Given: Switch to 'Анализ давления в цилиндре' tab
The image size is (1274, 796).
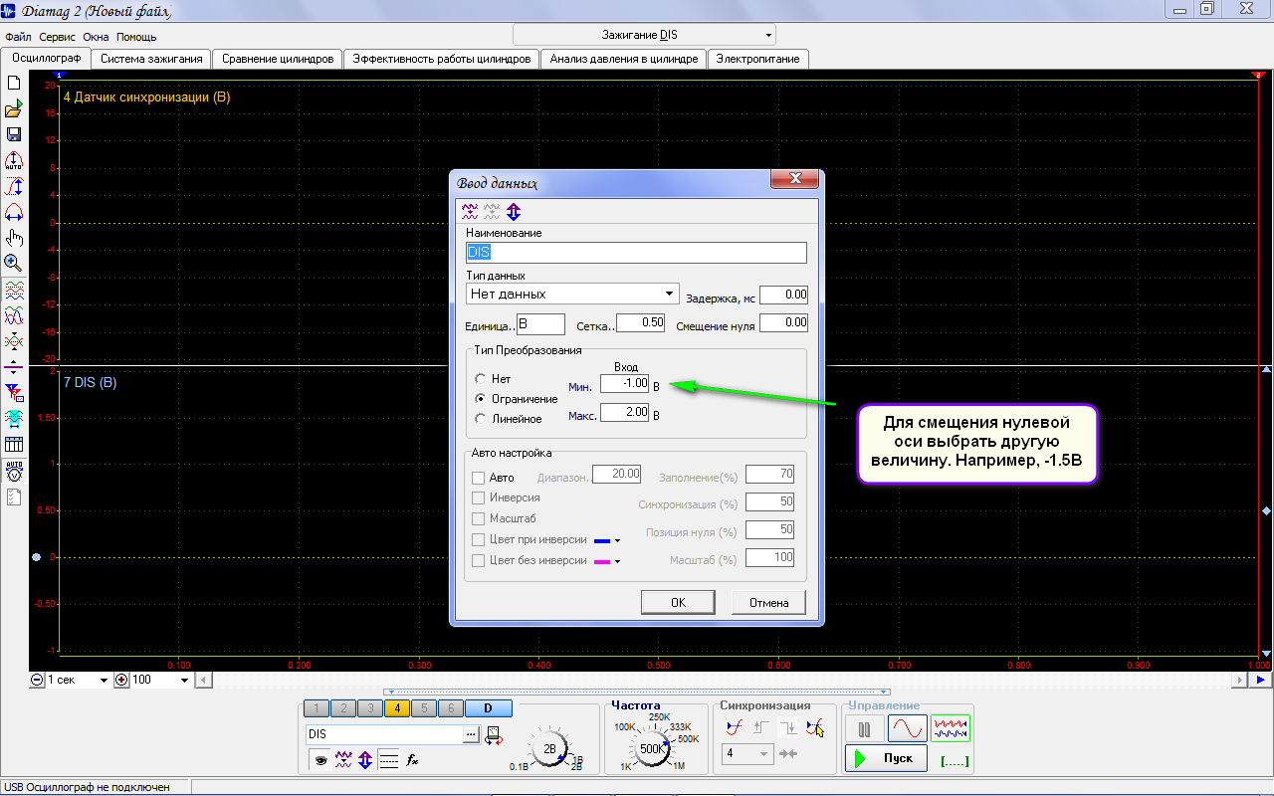Looking at the screenshot, I should tap(624, 59).
